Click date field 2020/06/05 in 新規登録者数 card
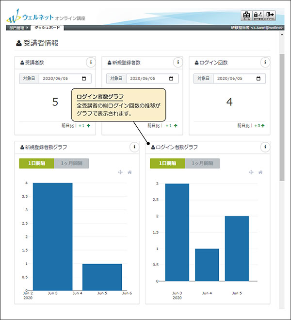This screenshot has width=291, height=320. click(x=152, y=79)
